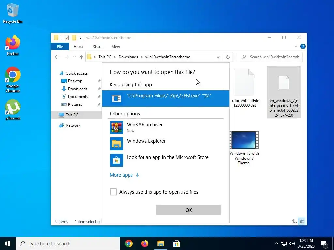Open Google Chrome desktop shortcut
Screen dimensions: 334x250
pos(13,80)
